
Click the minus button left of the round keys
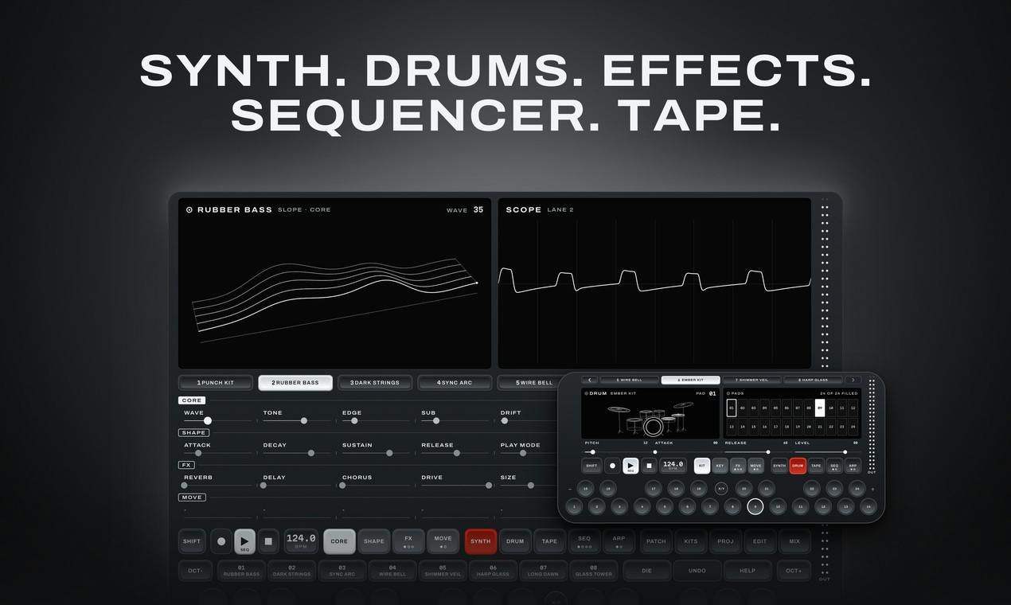coord(570,490)
